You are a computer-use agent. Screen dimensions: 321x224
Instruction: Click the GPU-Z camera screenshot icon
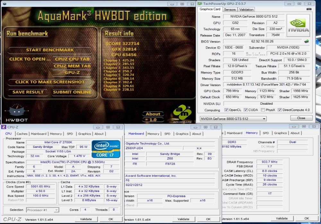(309, 9)
